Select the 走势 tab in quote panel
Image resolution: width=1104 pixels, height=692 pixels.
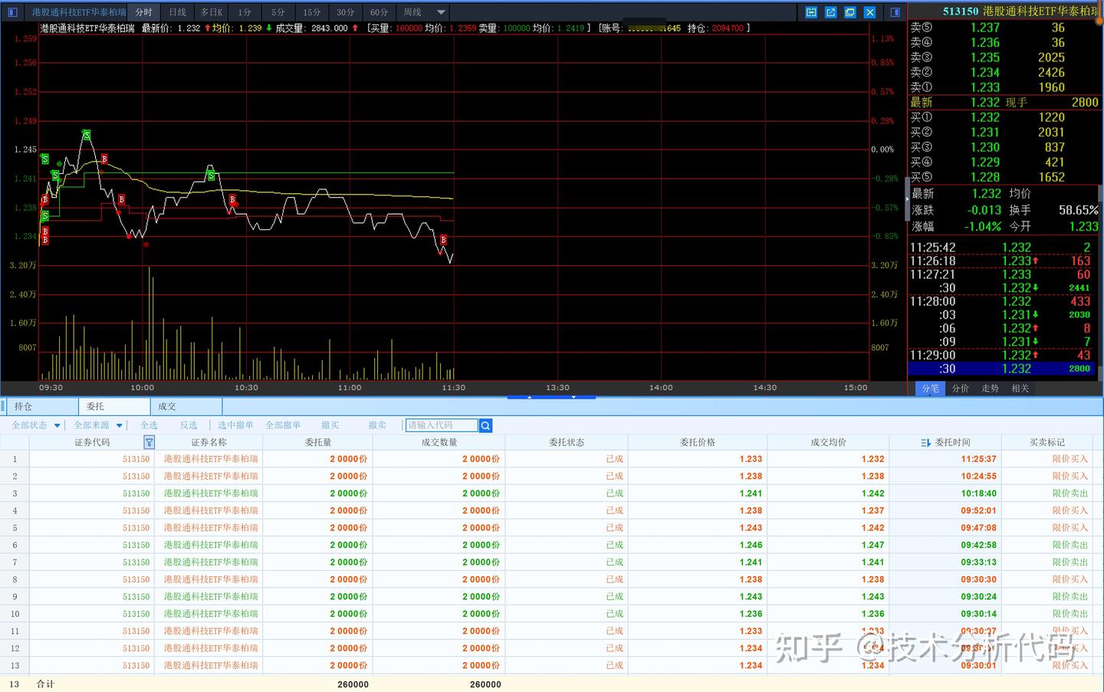[x=991, y=389]
